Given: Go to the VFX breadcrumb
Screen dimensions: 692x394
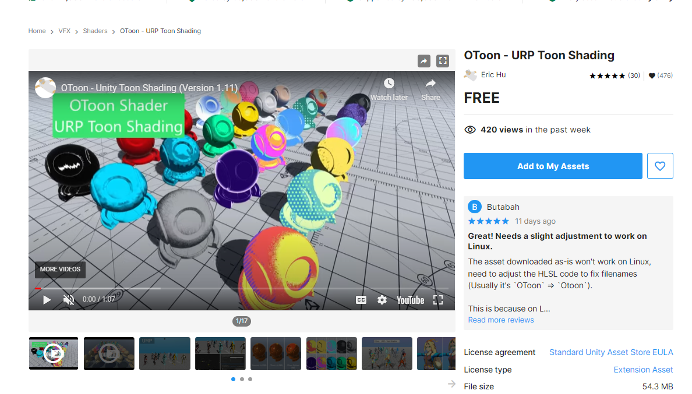Looking at the screenshot, I should pos(64,31).
